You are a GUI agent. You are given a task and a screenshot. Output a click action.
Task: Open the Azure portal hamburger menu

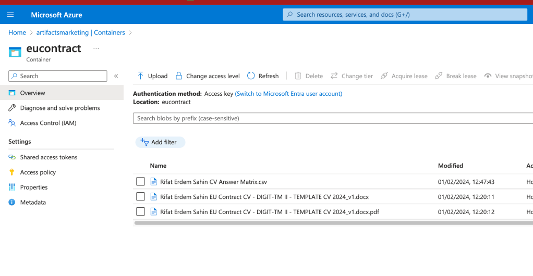coord(10,15)
